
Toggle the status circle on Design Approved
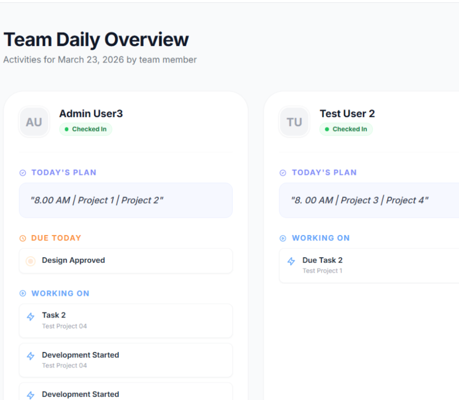pos(30,261)
